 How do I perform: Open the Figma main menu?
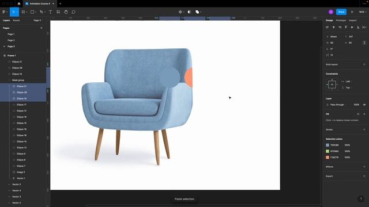[x=4, y=11]
